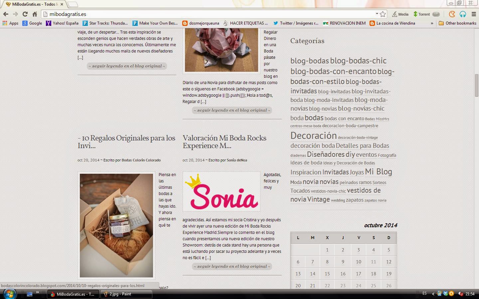Viewport: 479px width, 299px height.
Task: Open the RENOVACION INEM bookmark
Action: (344, 23)
